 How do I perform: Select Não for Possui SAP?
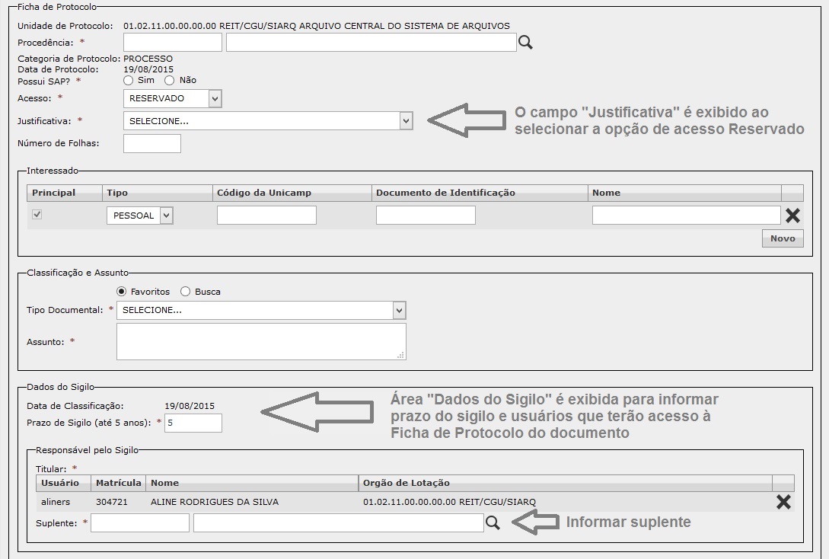[x=169, y=81]
